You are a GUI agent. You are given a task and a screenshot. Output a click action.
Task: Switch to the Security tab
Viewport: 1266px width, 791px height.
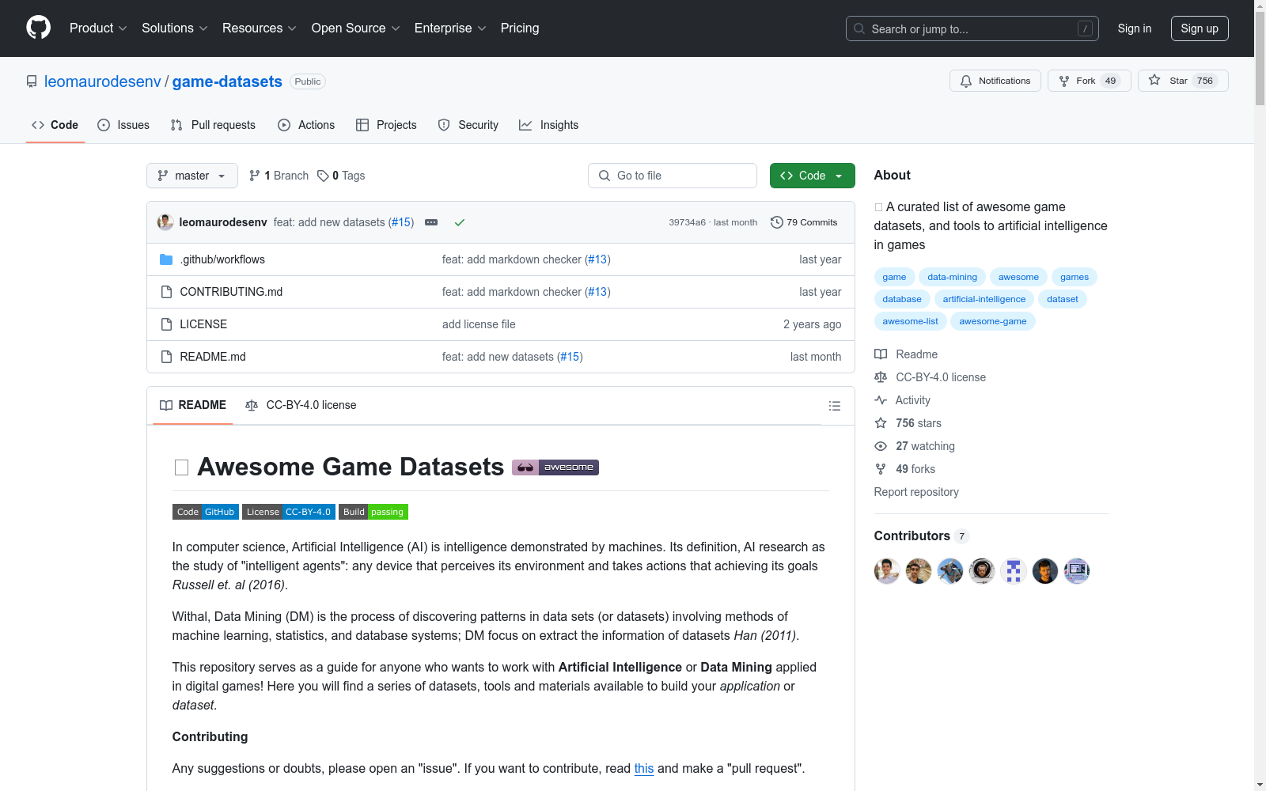[x=468, y=125]
